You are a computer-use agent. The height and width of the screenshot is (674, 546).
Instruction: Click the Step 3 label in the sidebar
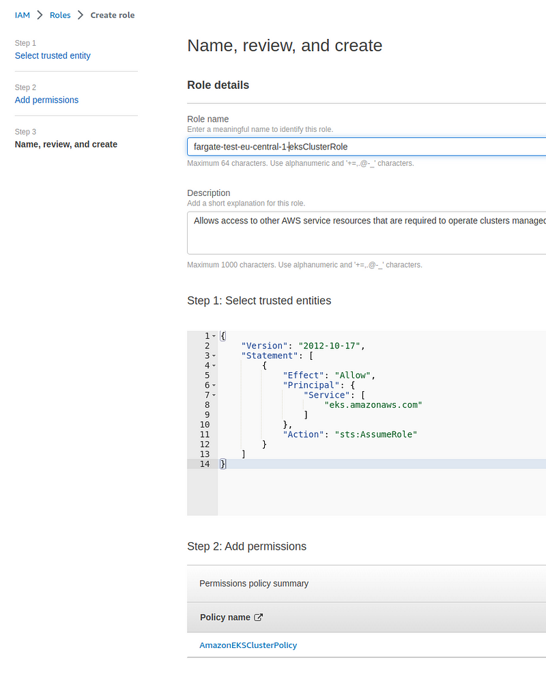tap(25, 132)
